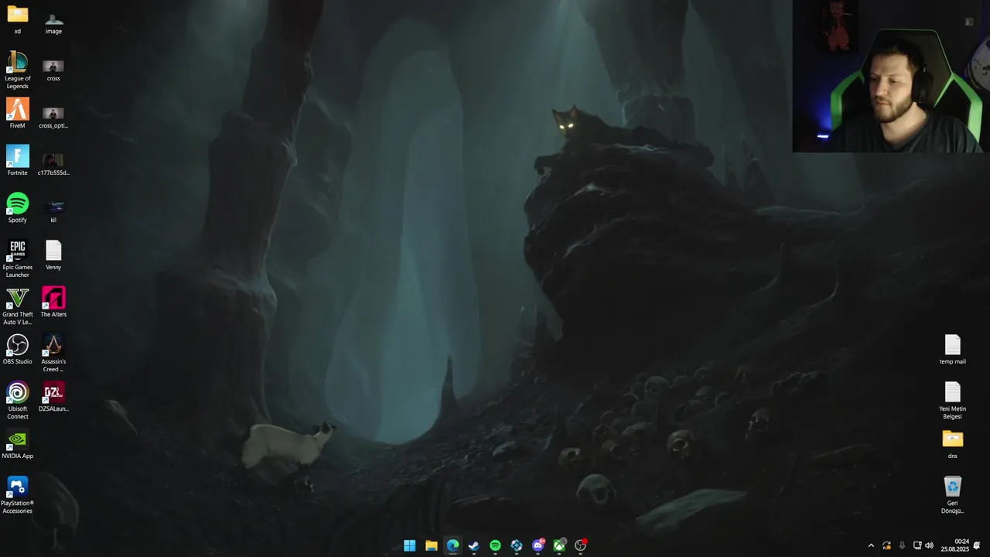990x557 pixels.
Task: Open the Geri Dönüşüm recycle bin
Action: [952, 495]
